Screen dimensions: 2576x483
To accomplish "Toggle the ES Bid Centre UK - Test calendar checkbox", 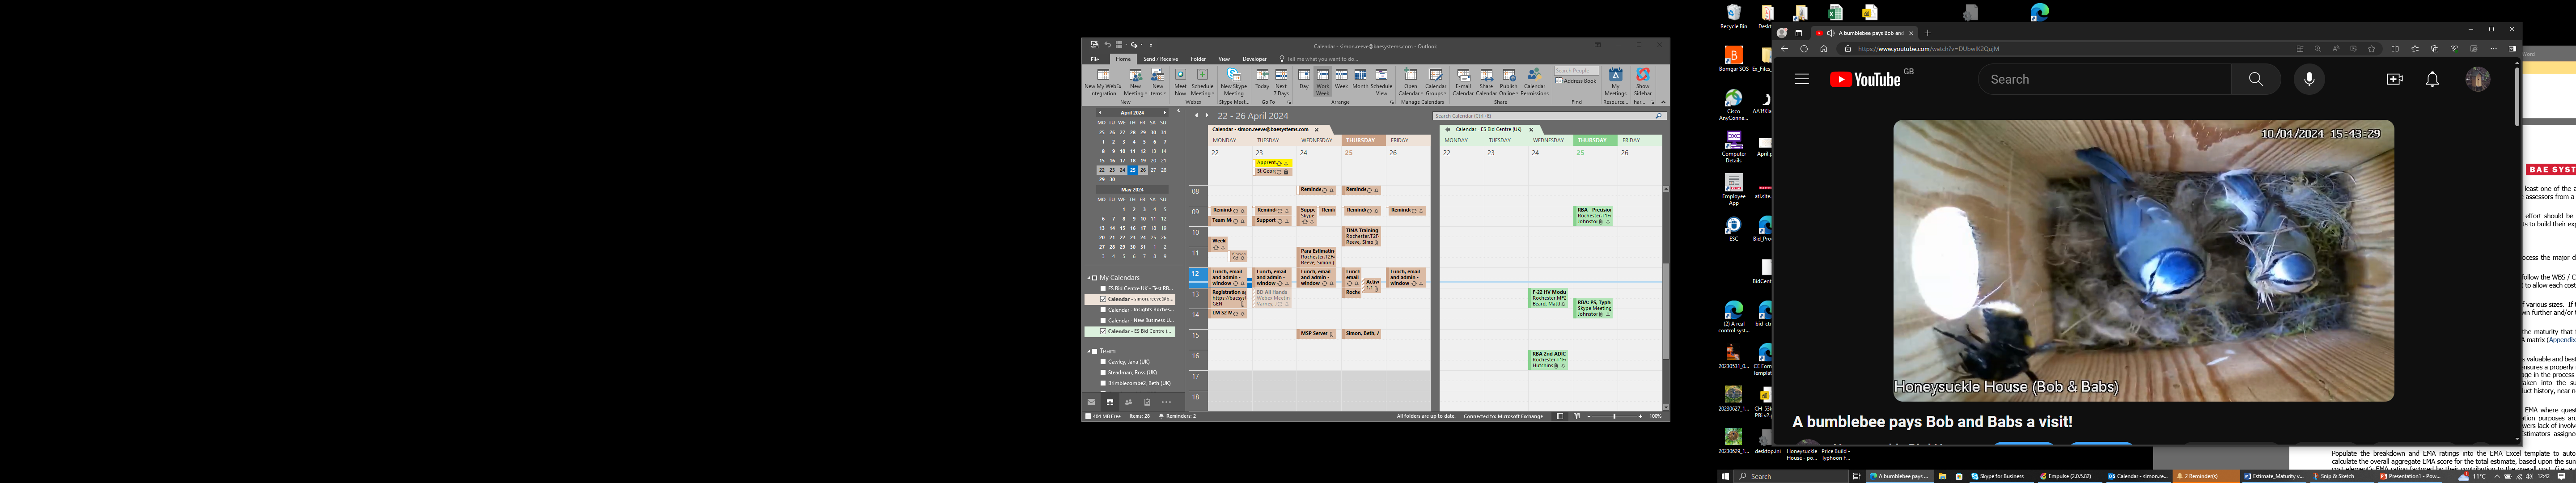I will click(1103, 289).
